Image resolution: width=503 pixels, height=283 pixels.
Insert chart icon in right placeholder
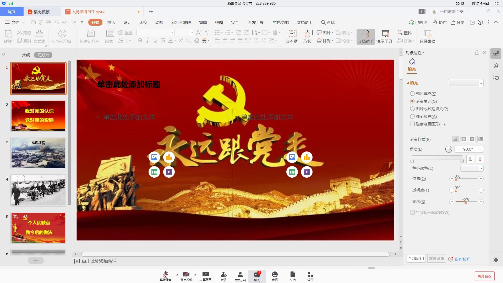click(x=307, y=157)
